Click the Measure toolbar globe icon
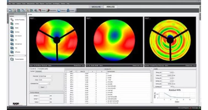The height and width of the screenshot is (110, 208). pyautogui.click(x=59, y=10)
